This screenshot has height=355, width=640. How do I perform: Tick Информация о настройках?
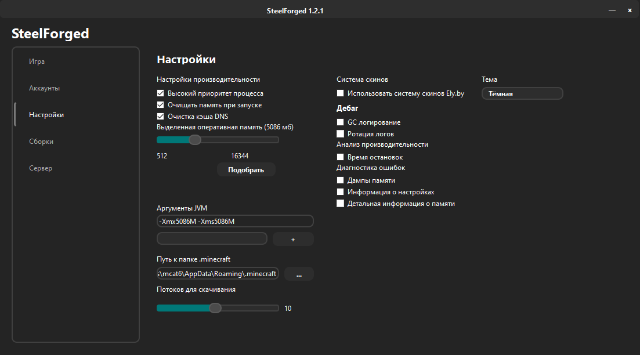click(x=340, y=192)
